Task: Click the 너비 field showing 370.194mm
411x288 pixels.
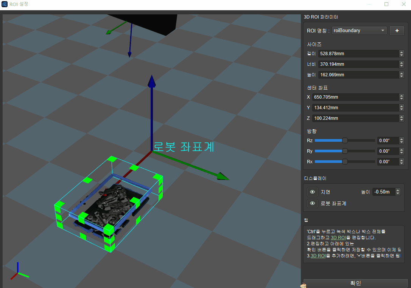Action: 358,64
